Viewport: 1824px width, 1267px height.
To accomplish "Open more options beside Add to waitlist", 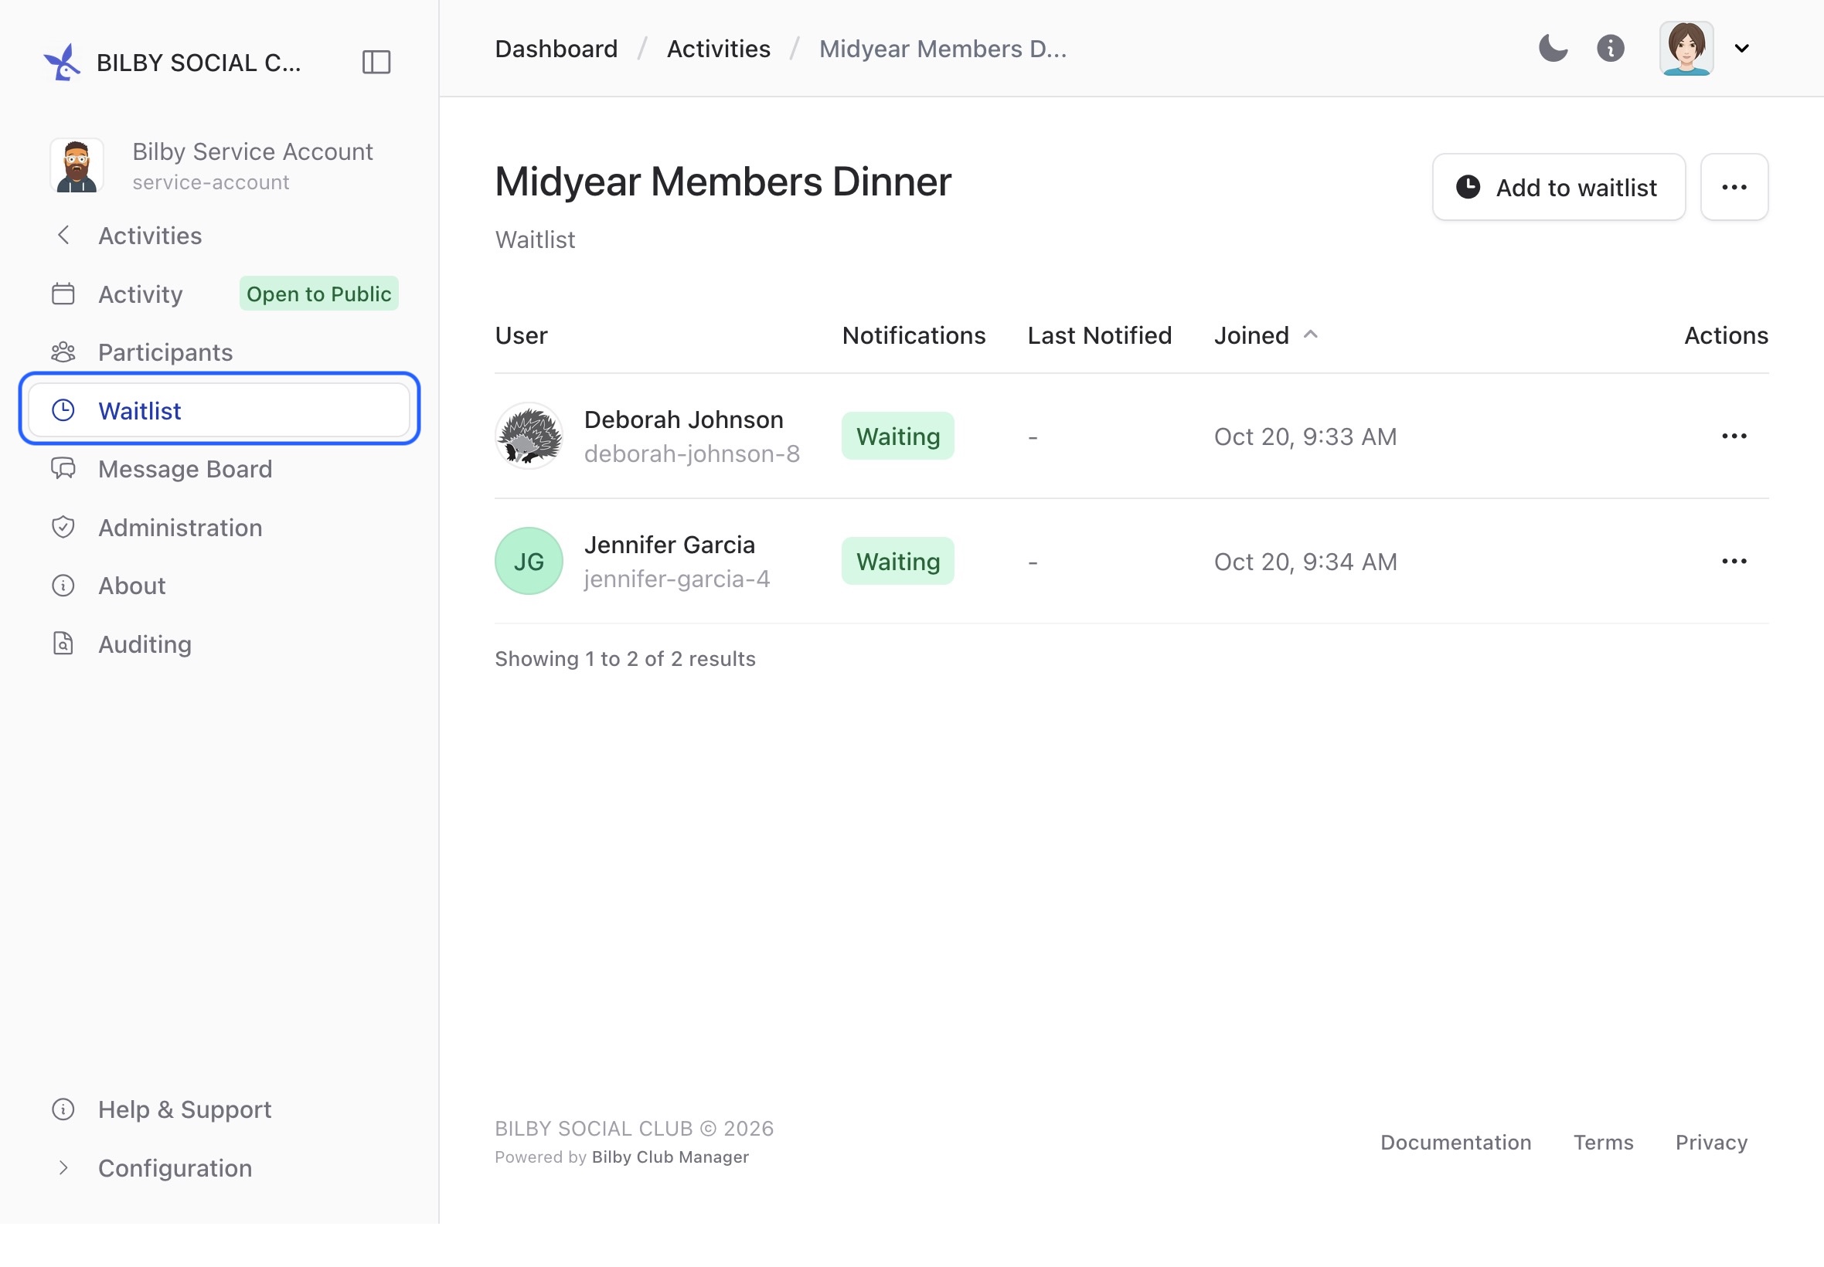I will (1734, 188).
